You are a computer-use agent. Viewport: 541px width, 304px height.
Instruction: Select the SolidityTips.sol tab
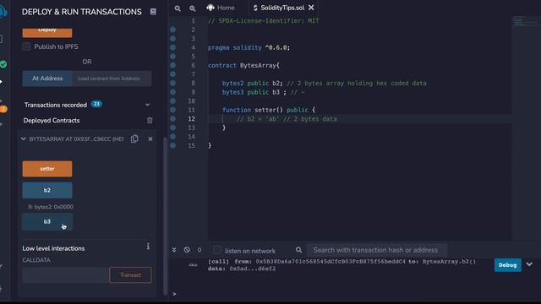[281, 8]
